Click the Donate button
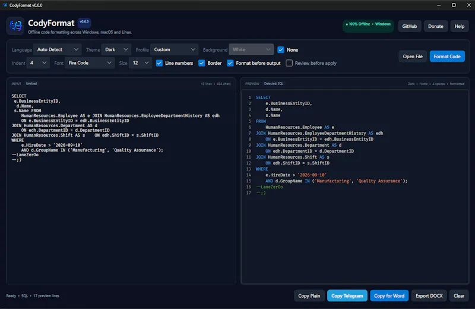The image size is (475, 309). click(x=436, y=26)
